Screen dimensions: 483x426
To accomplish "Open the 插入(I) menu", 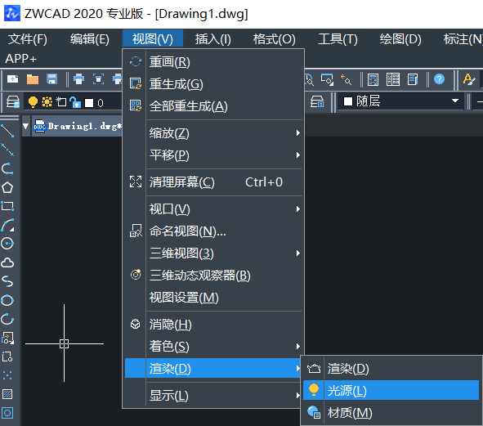I will [x=212, y=39].
